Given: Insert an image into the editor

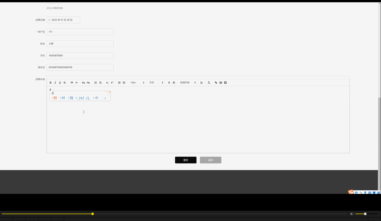Looking at the screenshot, I should pyautogui.click(x=221, y=83).
